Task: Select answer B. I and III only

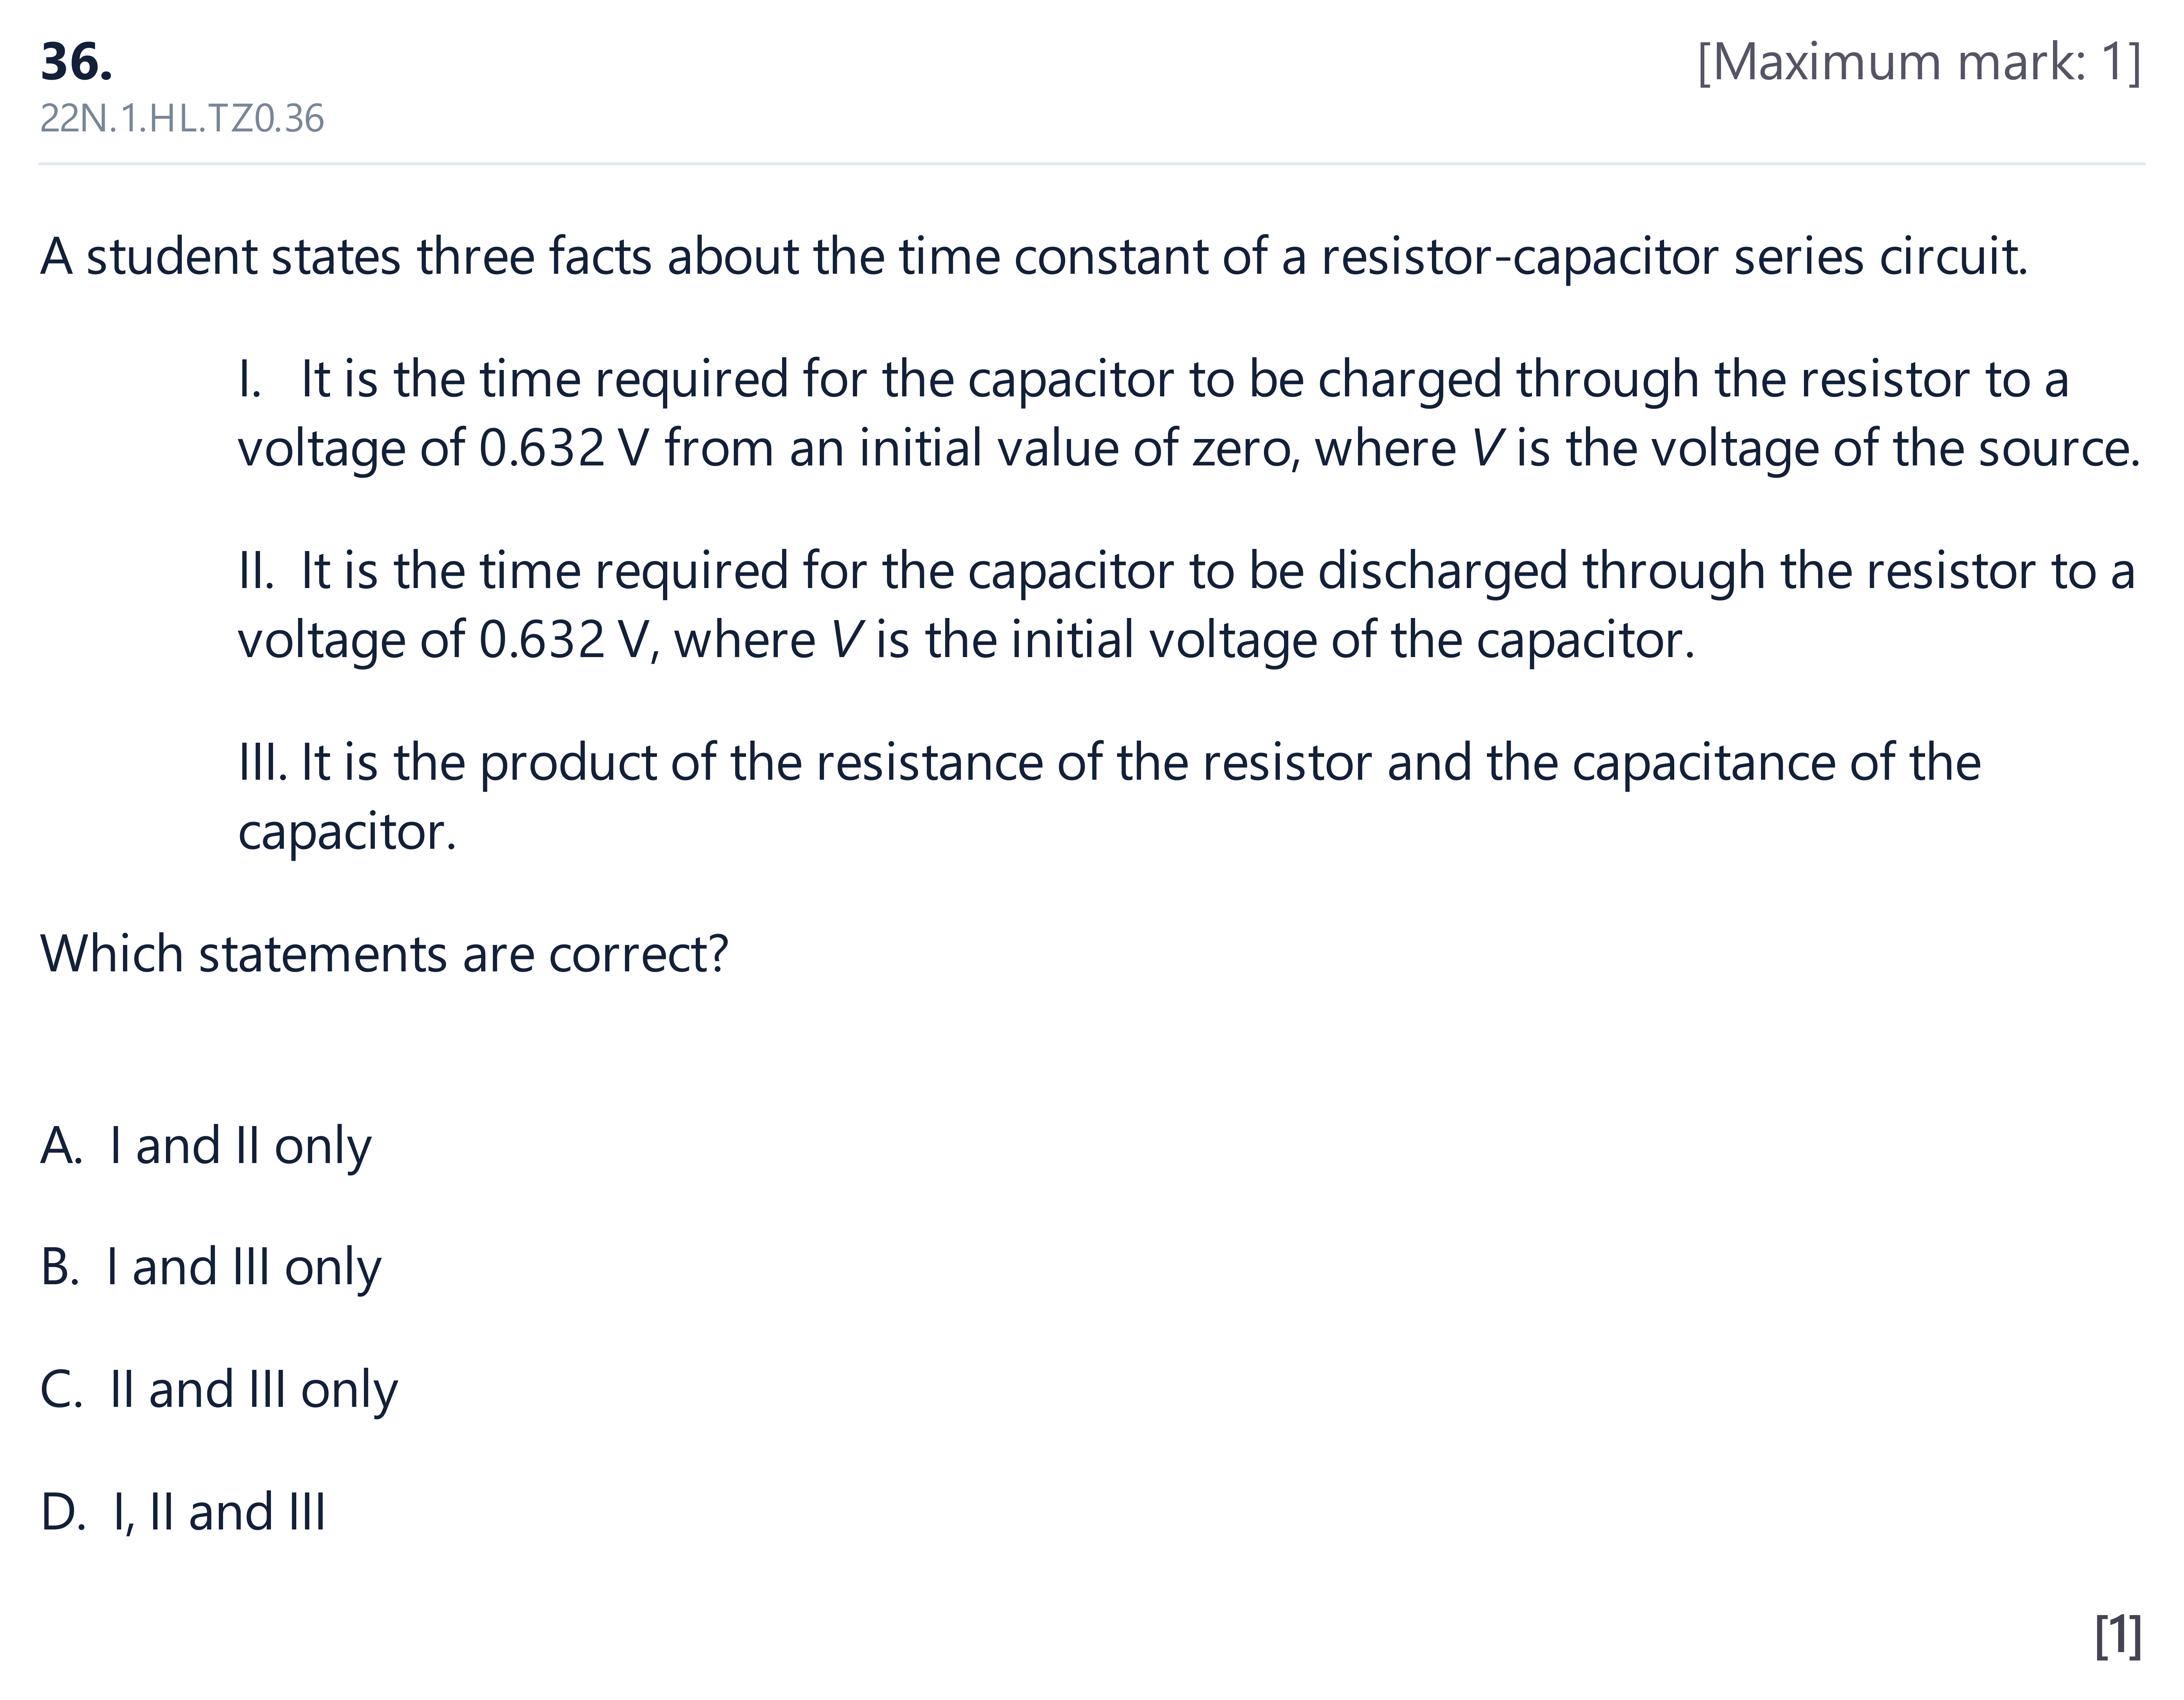Action: click(x=211, y=1268)
